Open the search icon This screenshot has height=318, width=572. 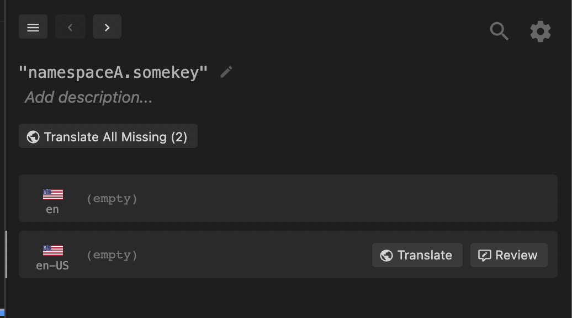tap(499, 31)
